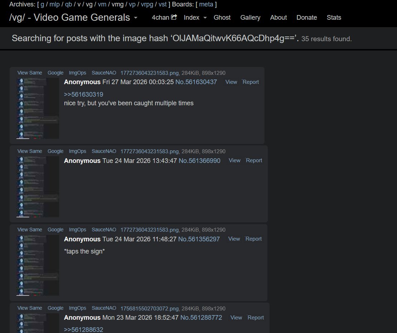The image size is (397, 333).
Task: Click ImgOps on post No.561630437
Action: (x=77, y=73)
